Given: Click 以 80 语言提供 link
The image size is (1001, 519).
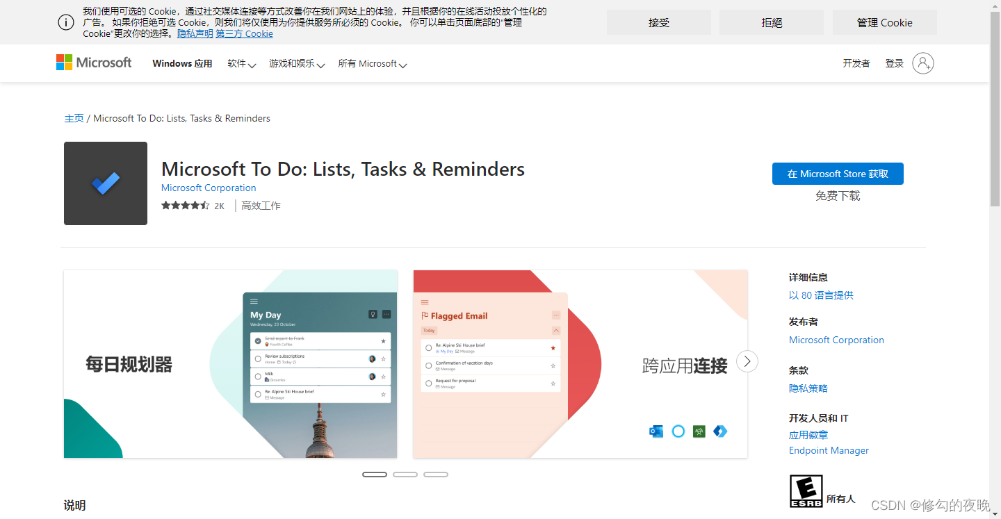Looking at the screenshot, I should point(821,295).
